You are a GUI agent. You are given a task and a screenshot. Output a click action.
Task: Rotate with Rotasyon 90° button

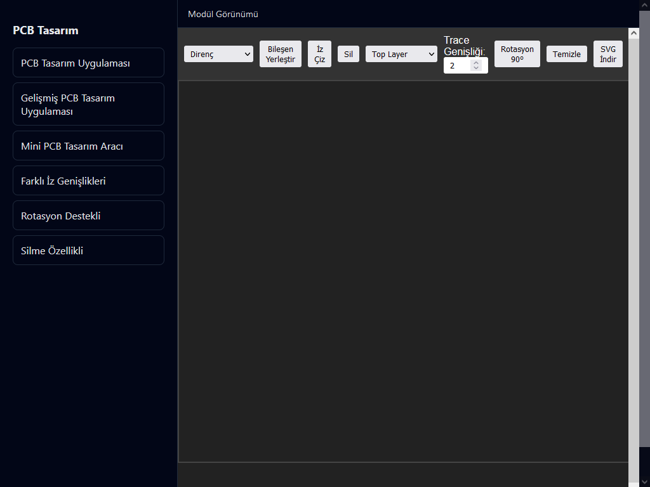[x=517, y=54]
